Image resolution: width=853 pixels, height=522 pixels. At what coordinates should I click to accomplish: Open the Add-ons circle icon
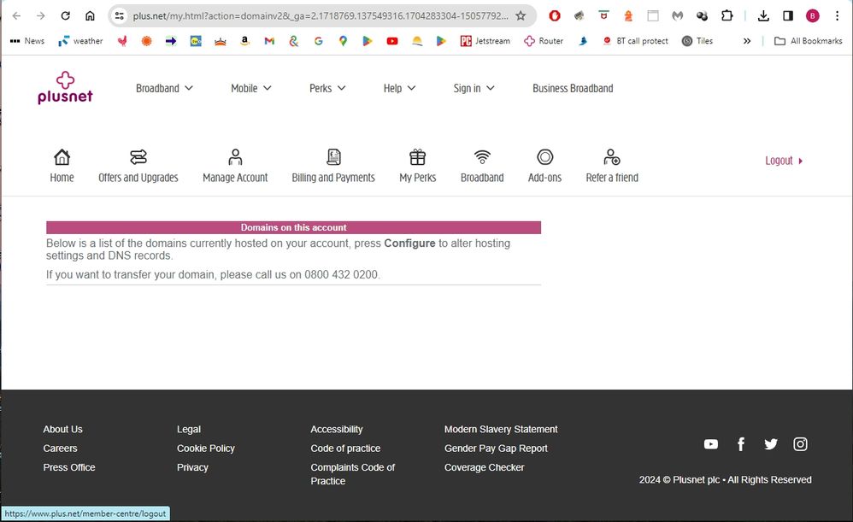point(544,157)
